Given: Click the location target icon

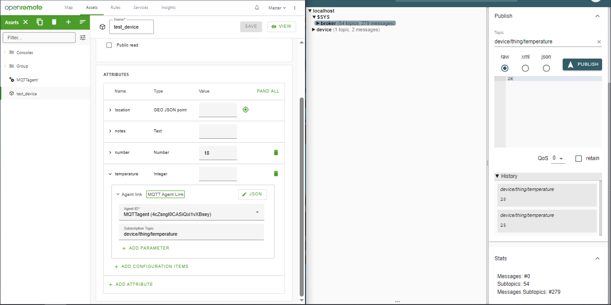Looking at the screenshot, I should pos(245,110).
